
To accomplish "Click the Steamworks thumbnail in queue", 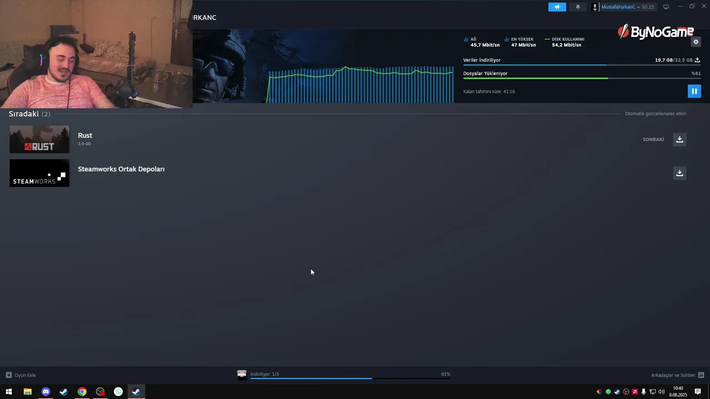I will [x=39, y=173].
